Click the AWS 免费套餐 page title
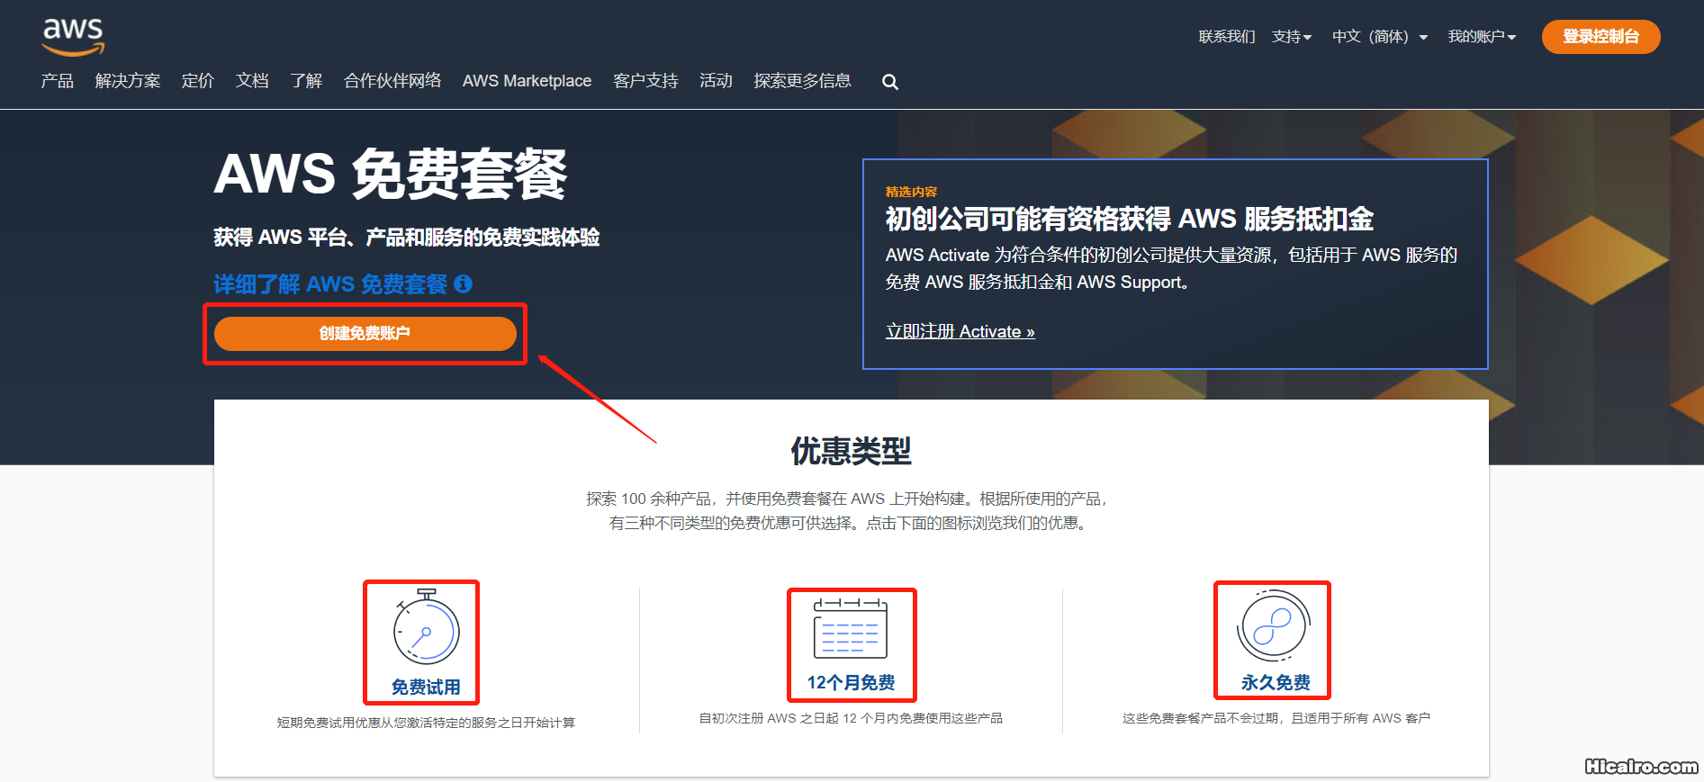The image size is (1704, 782). tap(391, 174)
